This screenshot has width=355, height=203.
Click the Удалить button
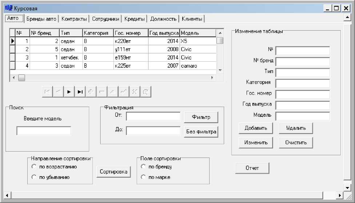click(296, 128)
